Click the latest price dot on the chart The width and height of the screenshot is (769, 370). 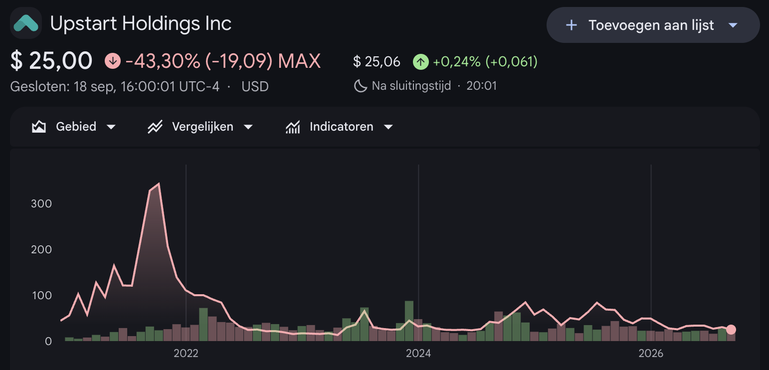coord(731,329)
